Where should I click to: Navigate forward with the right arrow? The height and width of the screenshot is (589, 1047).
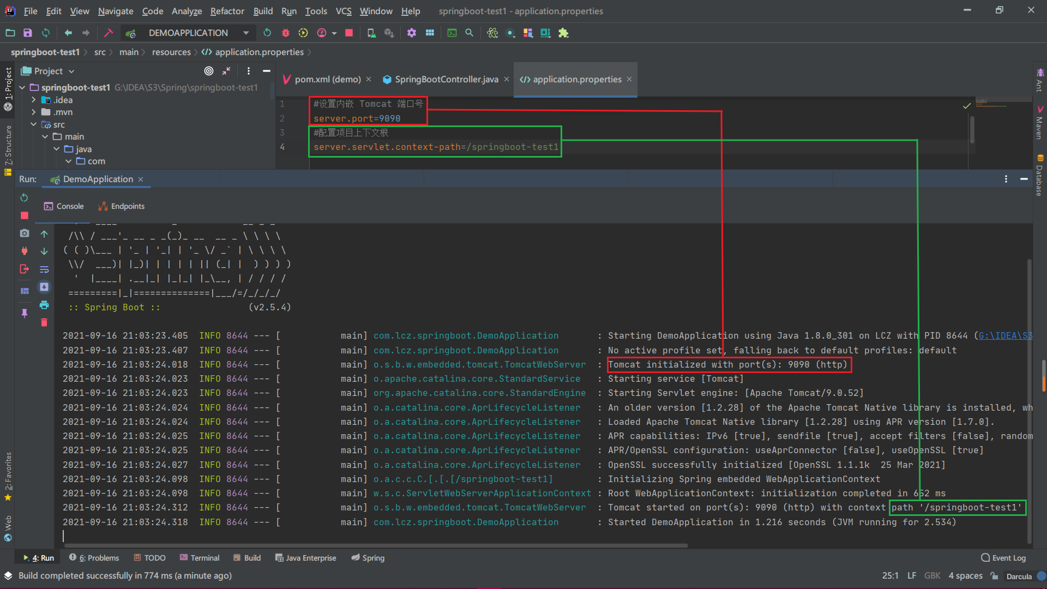coord(86,33)
